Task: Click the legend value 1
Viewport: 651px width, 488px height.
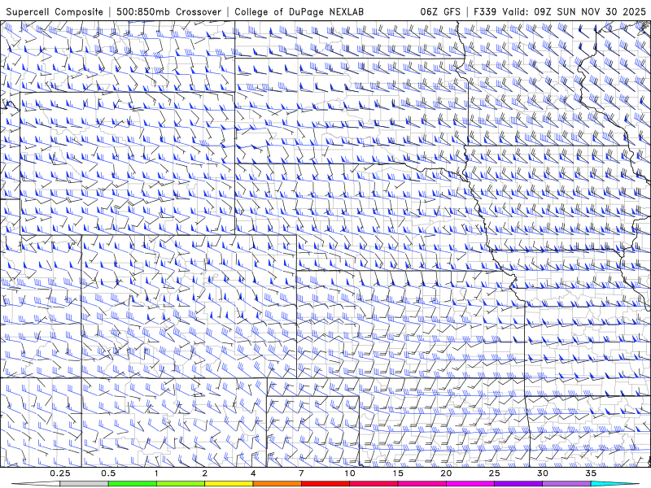Action: pyautogui.click(x=156, y=473)
